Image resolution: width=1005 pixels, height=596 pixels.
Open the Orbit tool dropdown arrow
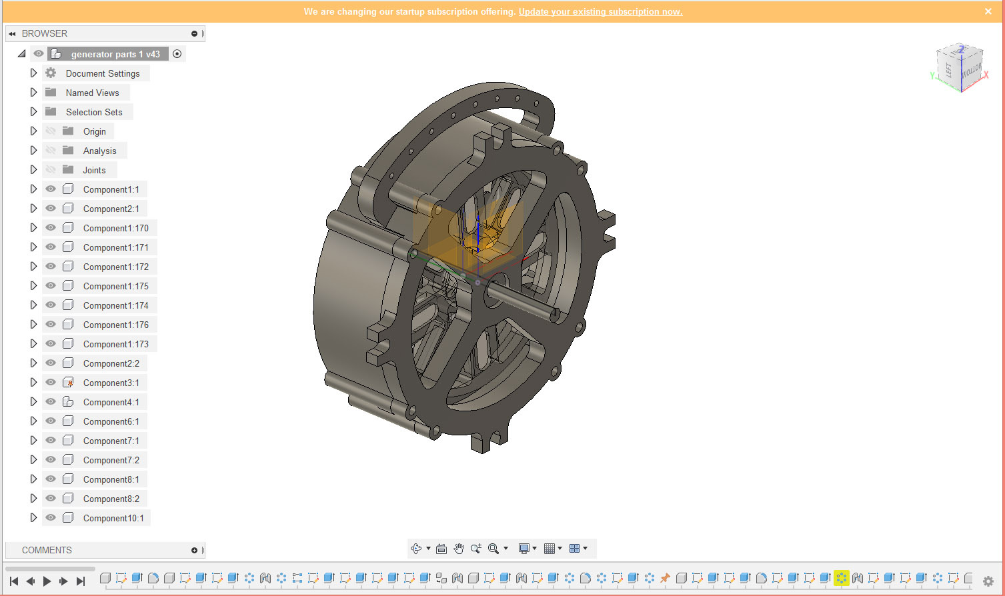tap(427, 548)
